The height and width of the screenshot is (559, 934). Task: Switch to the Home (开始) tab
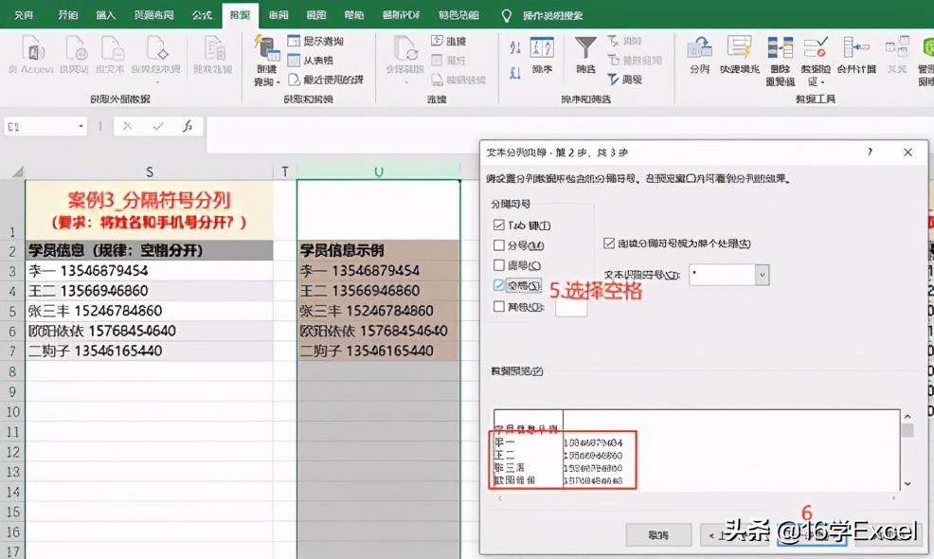tap(68, 15)
